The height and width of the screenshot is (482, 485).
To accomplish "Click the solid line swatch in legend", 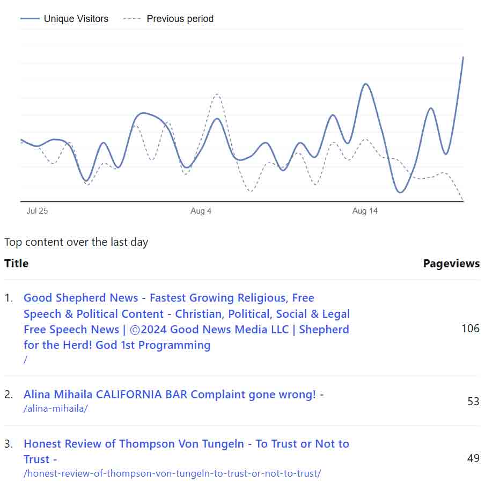I will tap(30, 19).
